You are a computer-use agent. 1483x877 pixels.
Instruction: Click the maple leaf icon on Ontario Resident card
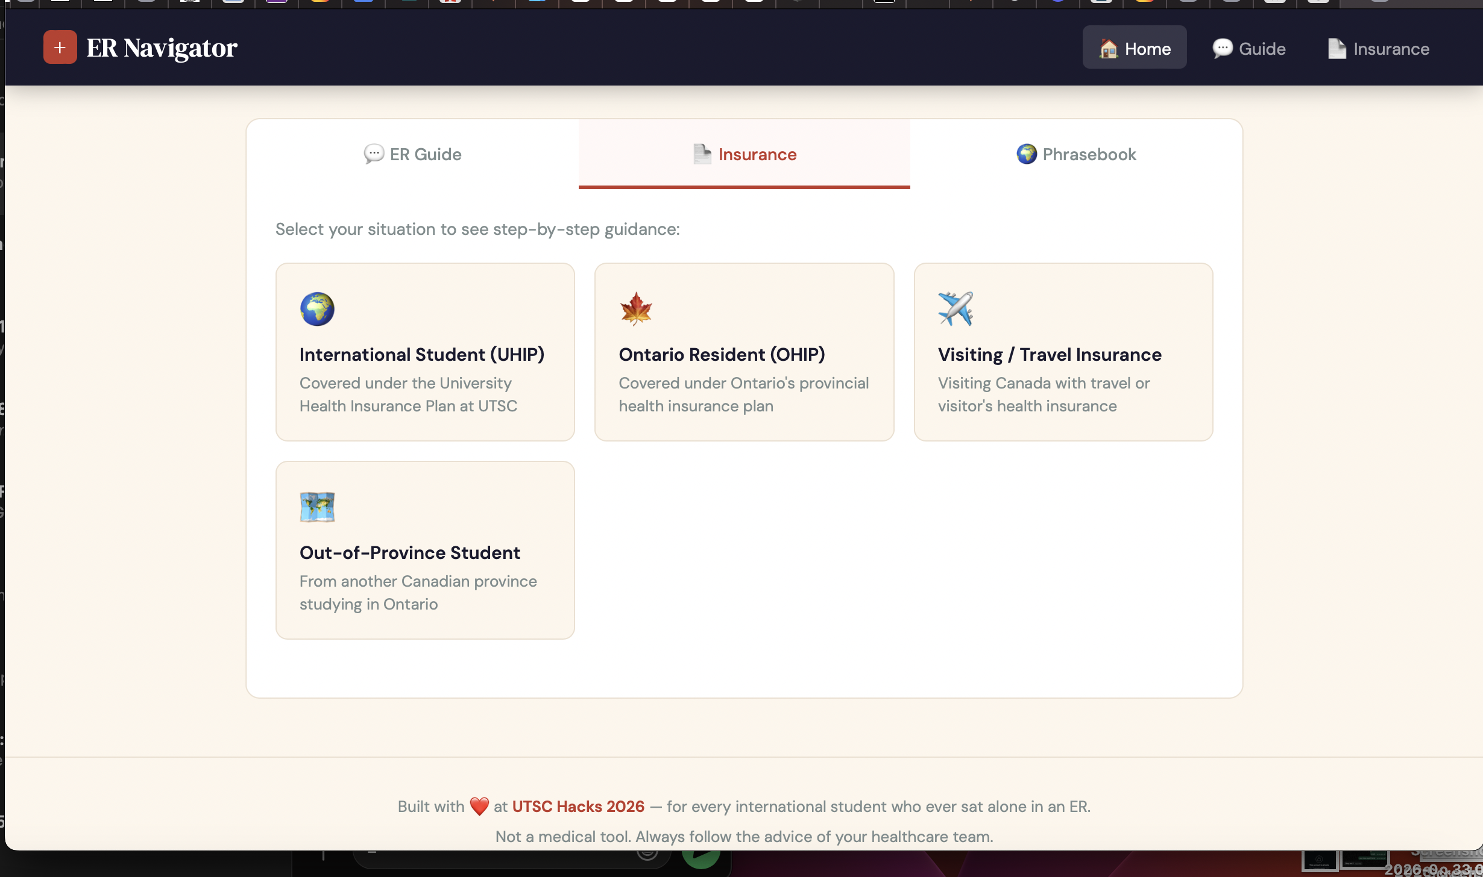pyautogui.click(x=636, y=309)
